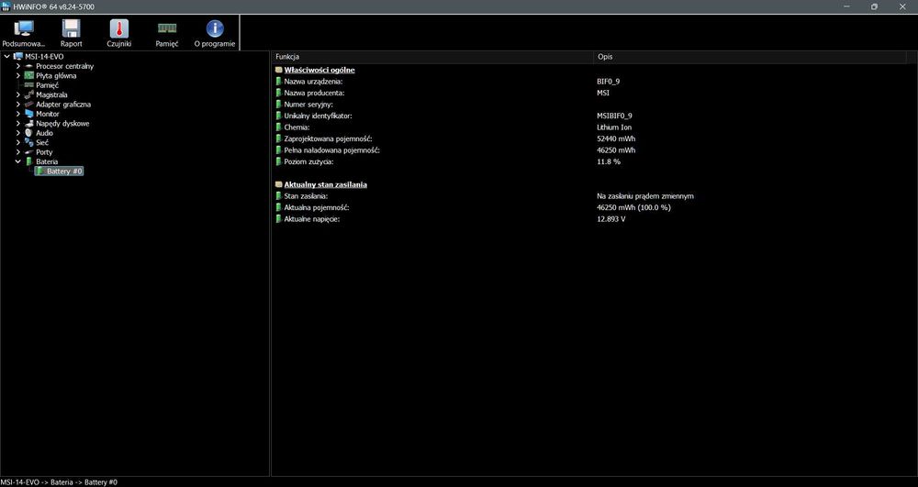
Task: Click battery icon beside Nazwa urządzenia
Action: click(279, 82)
